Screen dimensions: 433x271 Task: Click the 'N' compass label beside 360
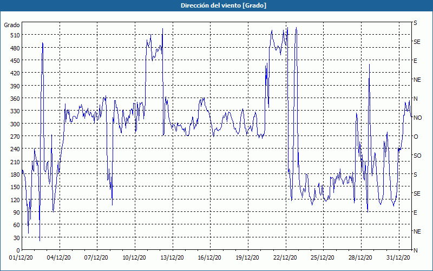415,99
